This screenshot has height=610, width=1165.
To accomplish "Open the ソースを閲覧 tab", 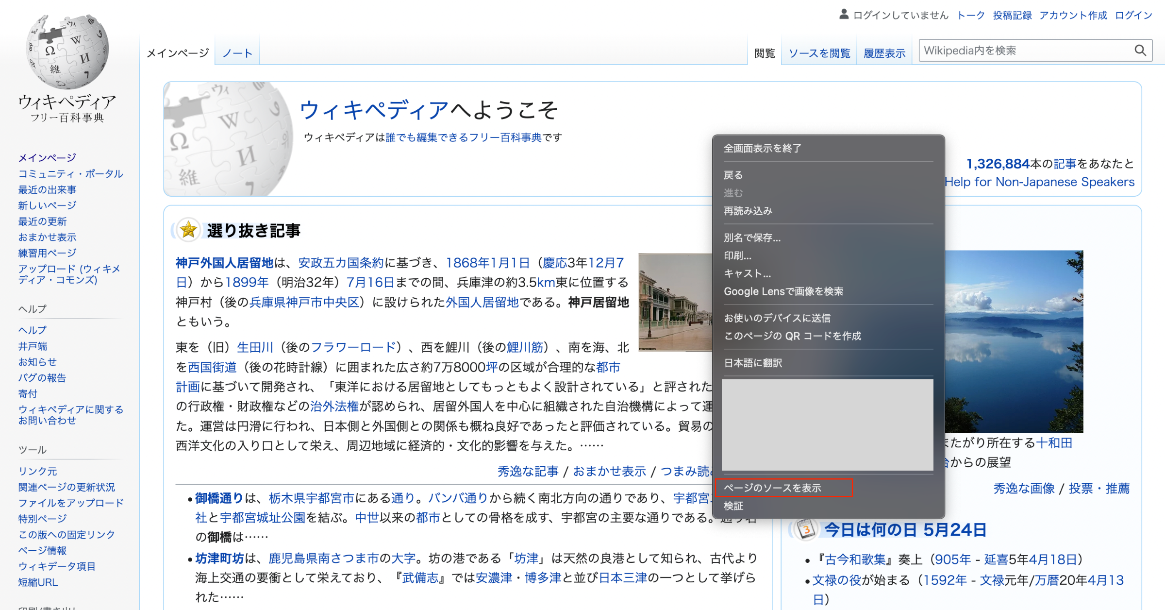I will click(x=819, y=53).
